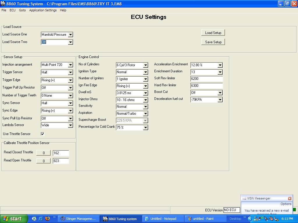This screenshot has height=223, width=298.
Task: Close the MSN Messenger notification popup
Action: point(290,198)
